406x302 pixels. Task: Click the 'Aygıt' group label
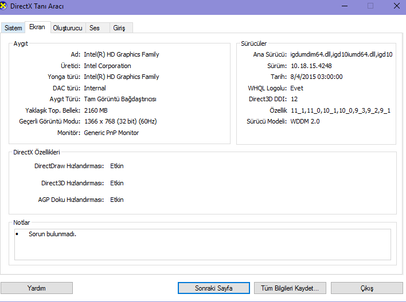point(21,43)
